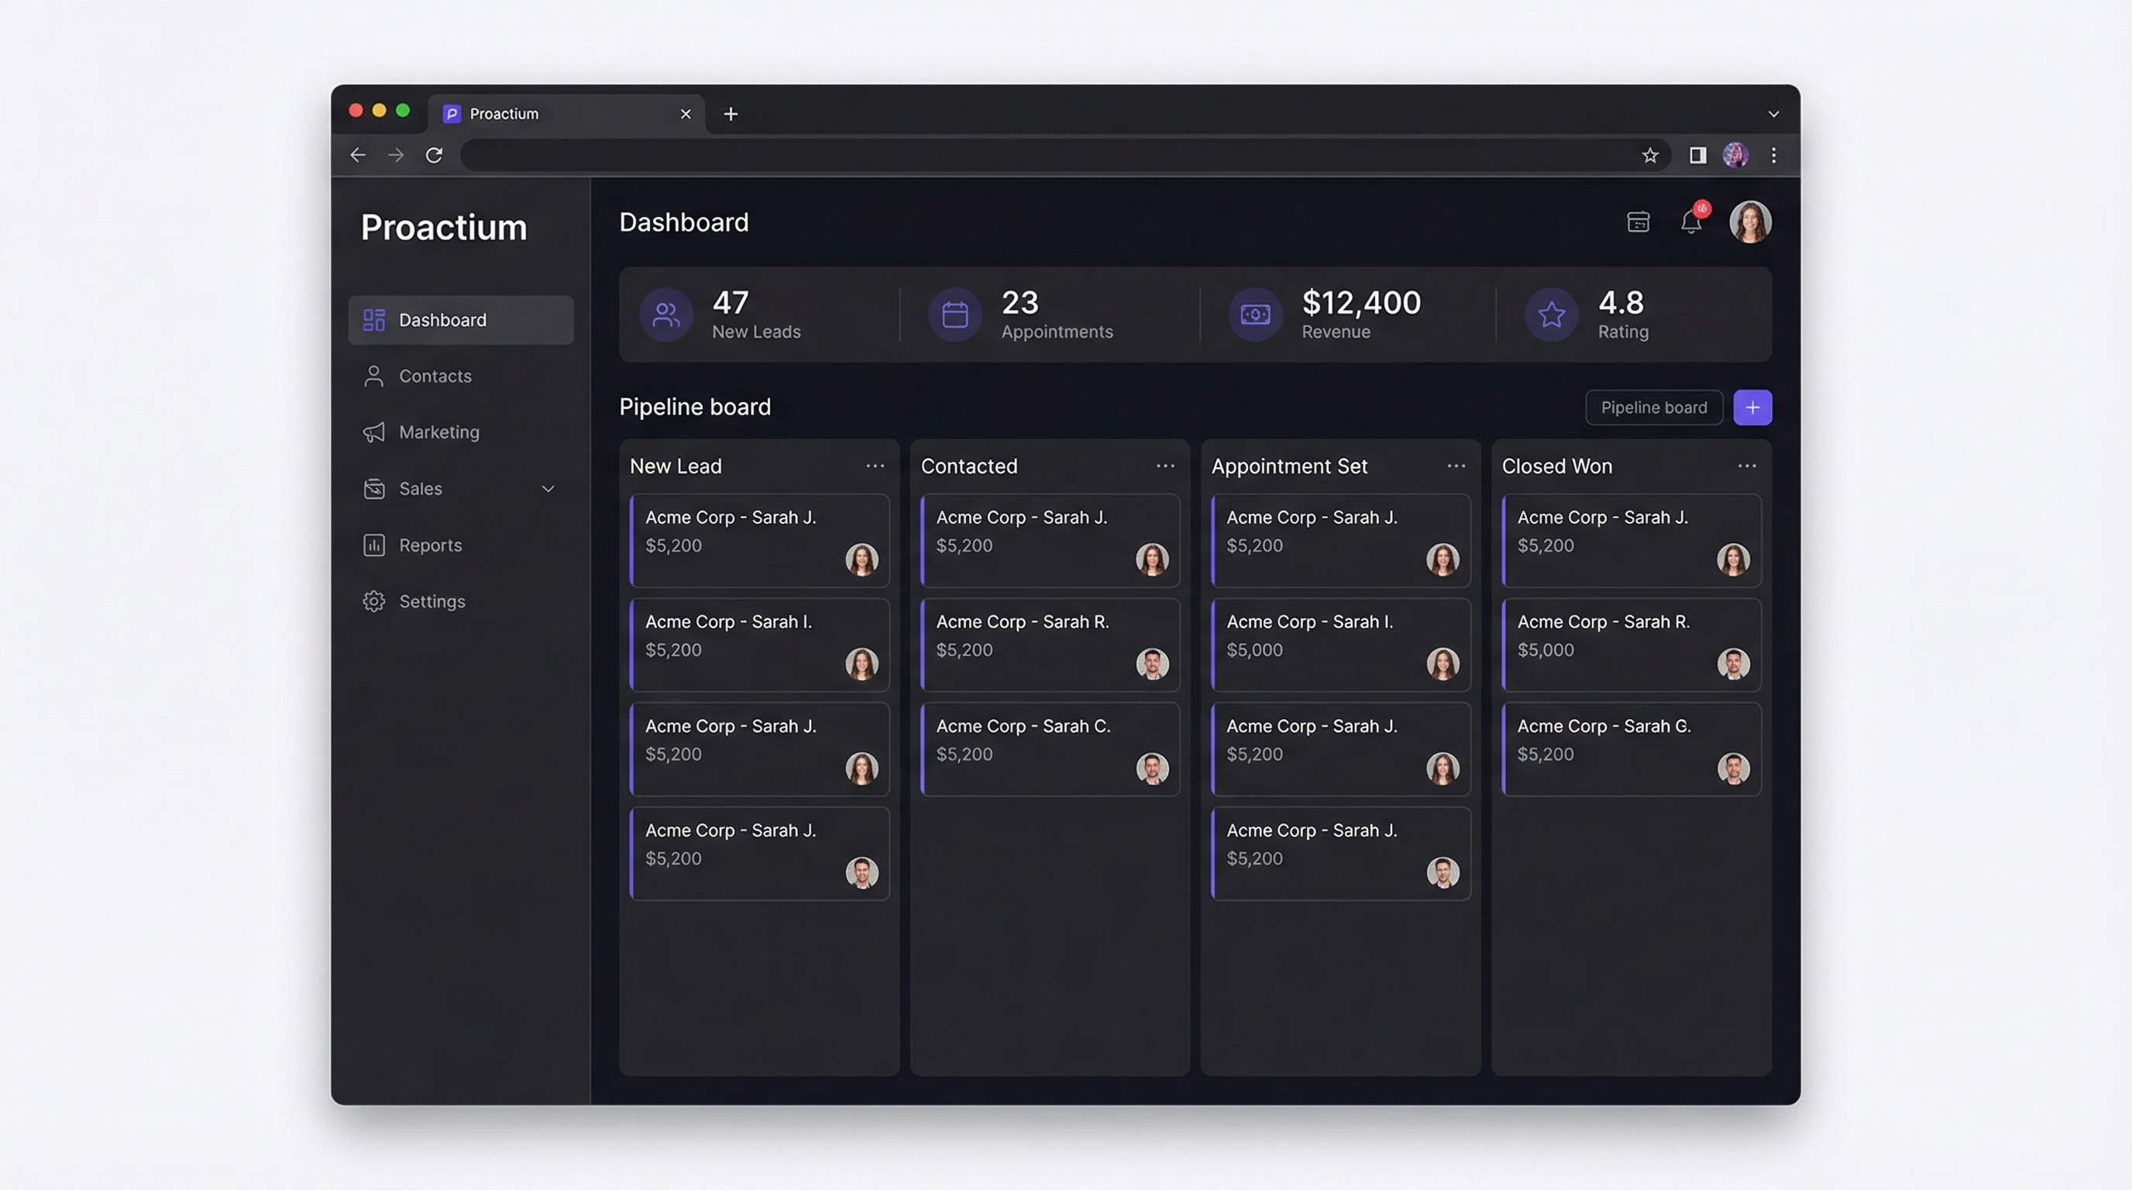Open Reports from the sidebar
This screenshot has width=2132, height=1190.
pyautogui.click(x=429, y=545)
